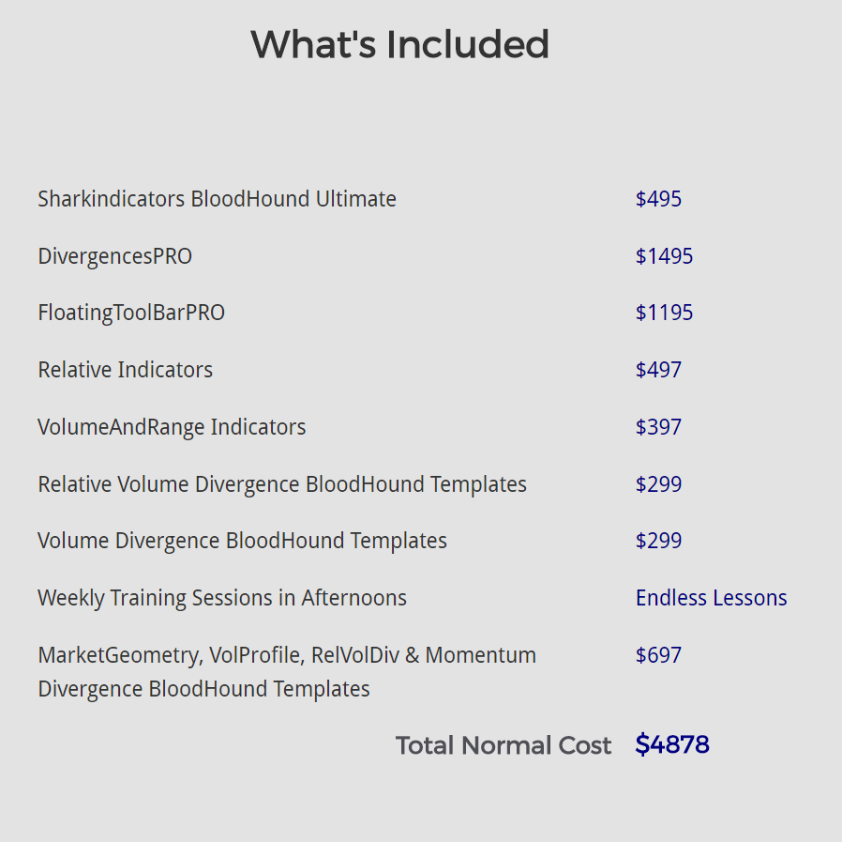842x842 pixels.
Task: Click Sharkindicators BloodHound Ultimate item
Action: pos(217,199)
